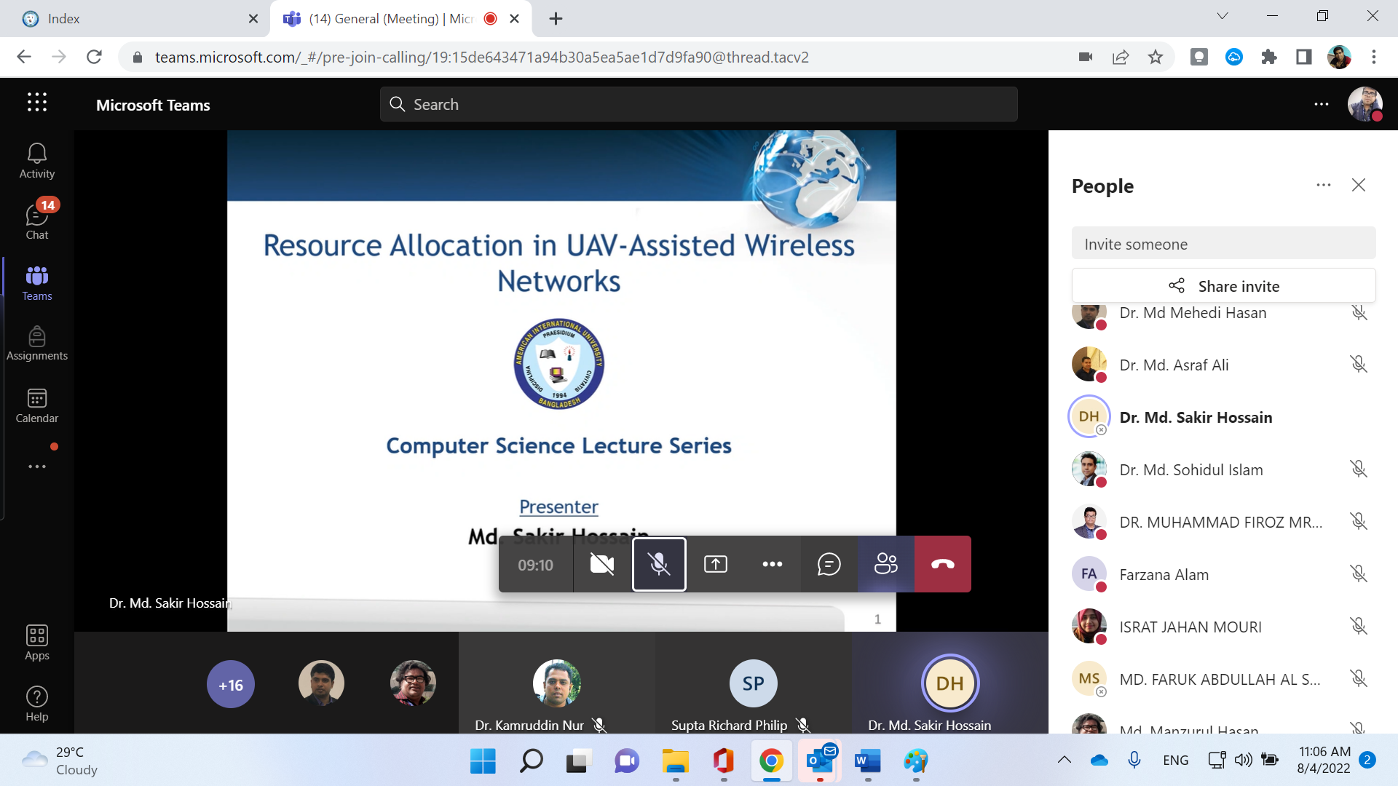Switch to the Index browser tab
This screenshot has width=1398, height=786.
(131, 19)
